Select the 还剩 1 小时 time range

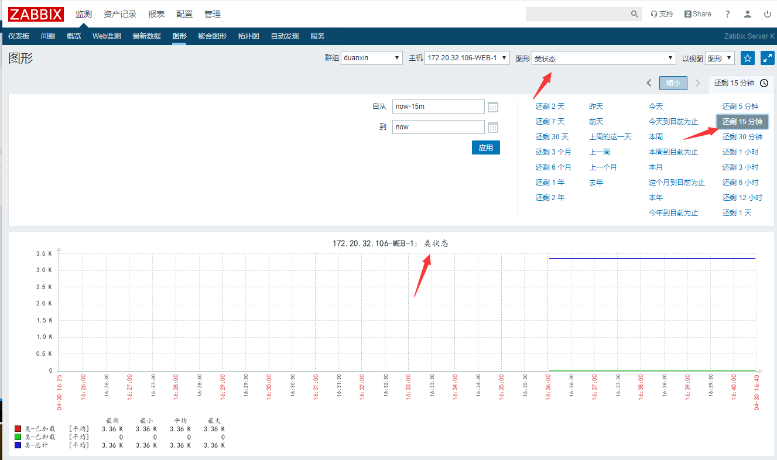pos(740,152)
